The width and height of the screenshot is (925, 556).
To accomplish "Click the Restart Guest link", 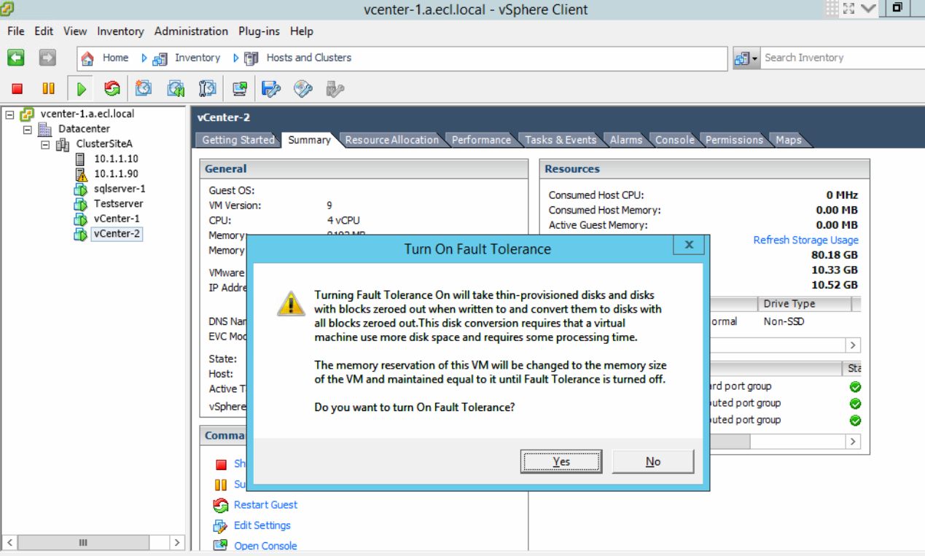I will (x=265, y=505).
